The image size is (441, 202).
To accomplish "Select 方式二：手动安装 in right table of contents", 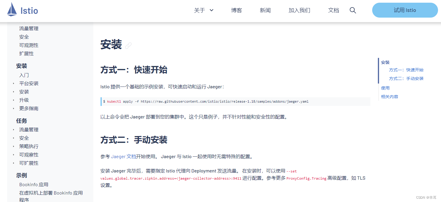I will [x=406, y=78].
